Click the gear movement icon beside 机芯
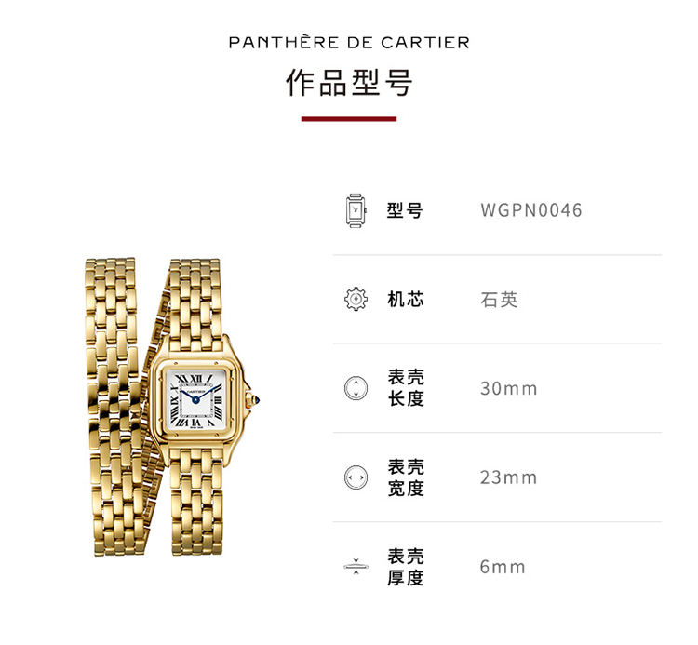The width and height of the screenshot is (698, 645). coord(356,299)
